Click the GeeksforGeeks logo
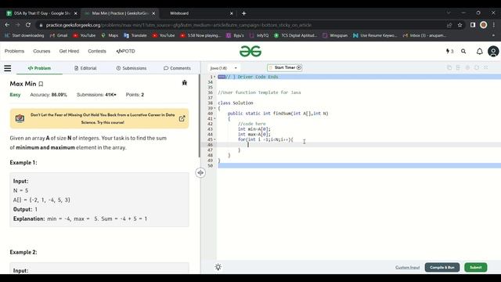 (250, 51)
